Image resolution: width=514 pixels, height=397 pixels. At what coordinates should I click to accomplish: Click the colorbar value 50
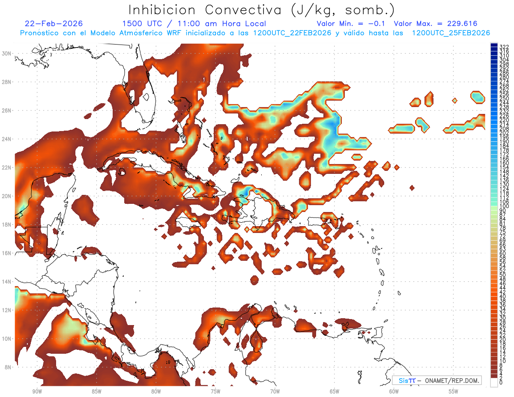[502, 275]
